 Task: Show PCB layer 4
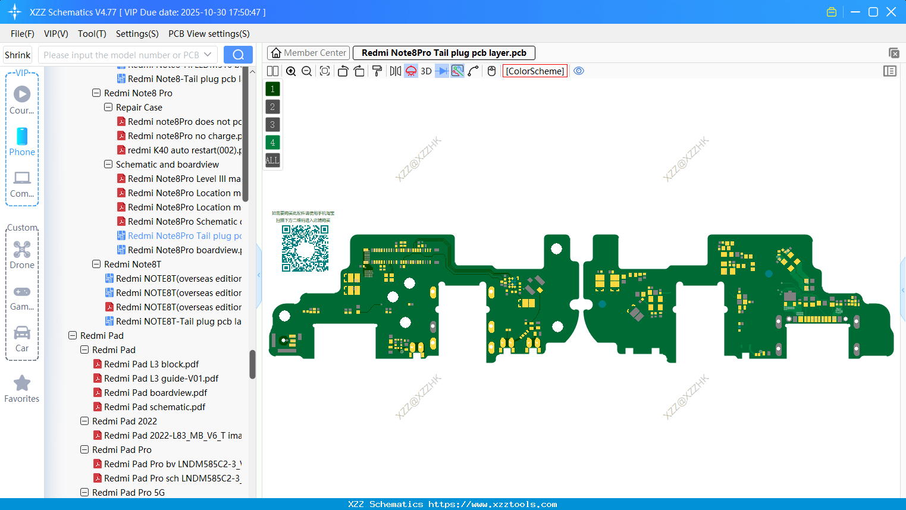(x=272, y=143)
